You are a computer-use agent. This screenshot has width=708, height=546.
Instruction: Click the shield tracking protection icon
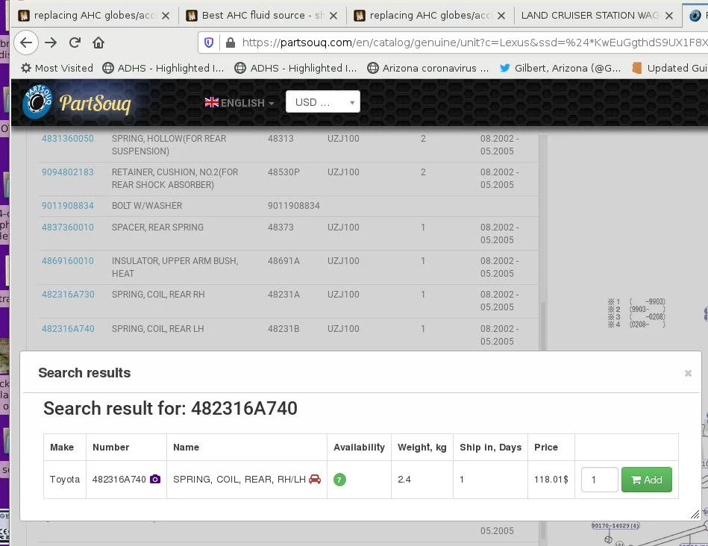coord(209,43)
